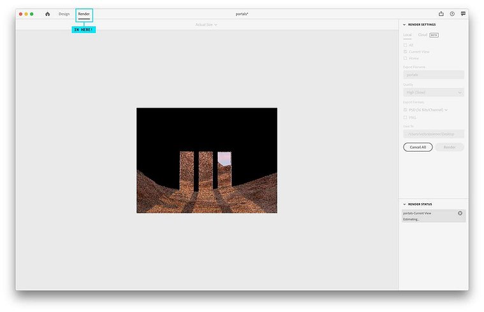This screenshot has width=484, height=312.
Task: Cancel the portals-Current View render job
Action: click(x=460, y=213)
